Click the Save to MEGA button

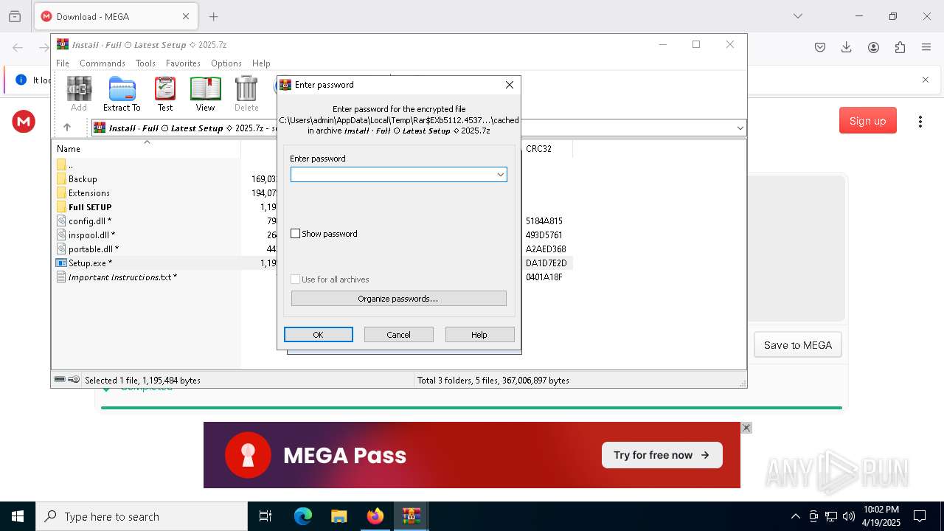point(797,345)
